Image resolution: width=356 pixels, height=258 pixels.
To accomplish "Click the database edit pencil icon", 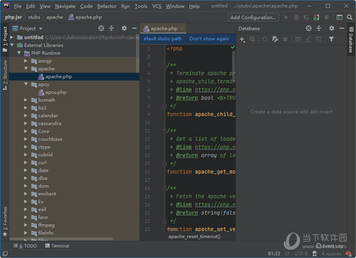I will pos(308,39).
